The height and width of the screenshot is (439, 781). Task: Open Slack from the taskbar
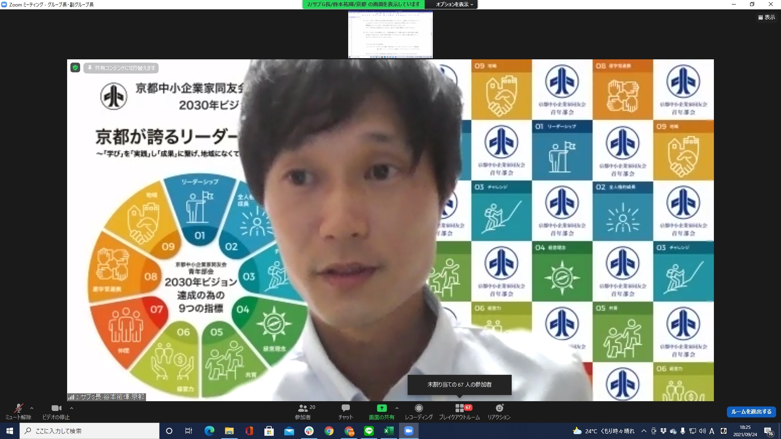309,431
